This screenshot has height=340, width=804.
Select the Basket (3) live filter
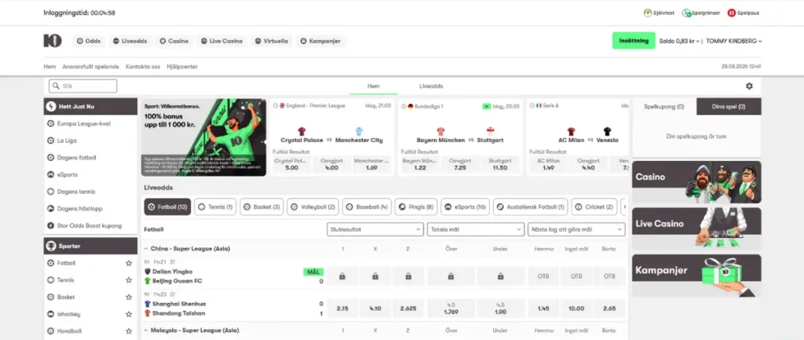(x=261, y=207)
